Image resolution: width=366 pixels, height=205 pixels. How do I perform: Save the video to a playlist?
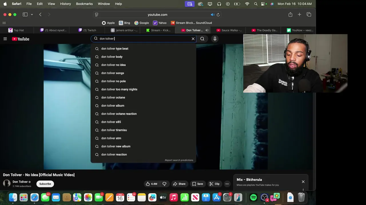click(x=198, y=184)
